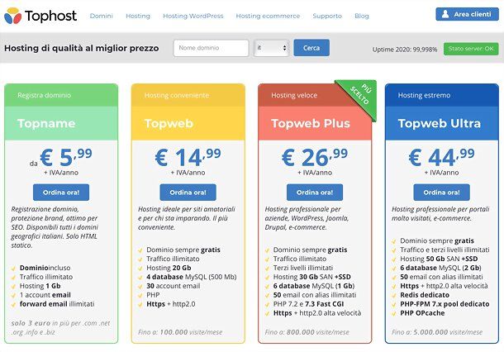Focus the Nome dominio field
This screenshot has height=352, width=504.
(x=212, y=48)
